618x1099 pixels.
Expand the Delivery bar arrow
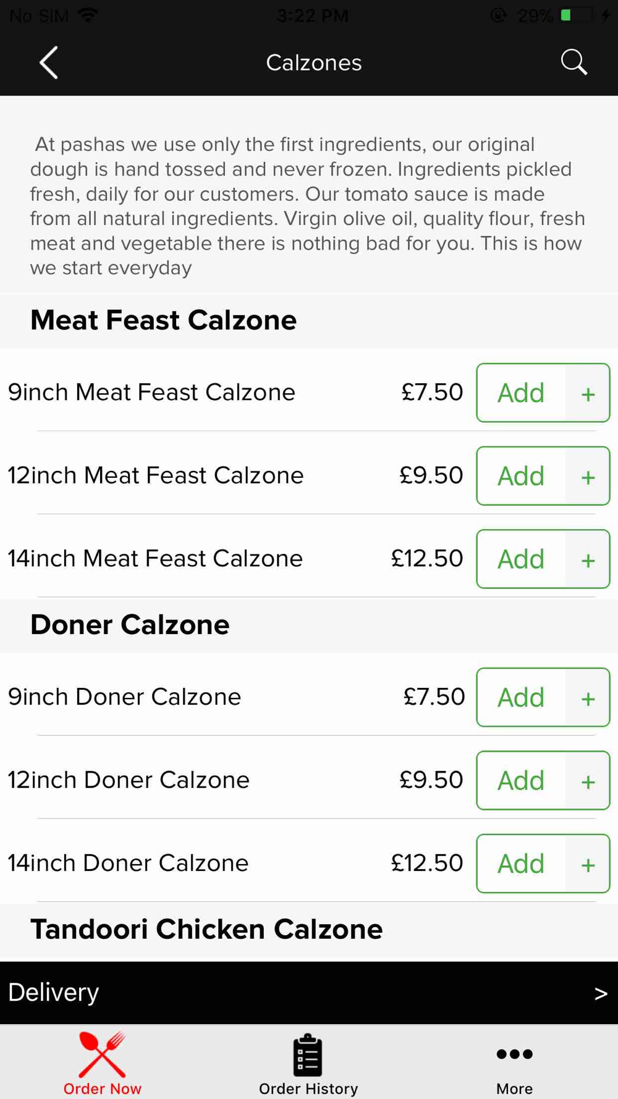pyautogui.click(x=600, y=993)
